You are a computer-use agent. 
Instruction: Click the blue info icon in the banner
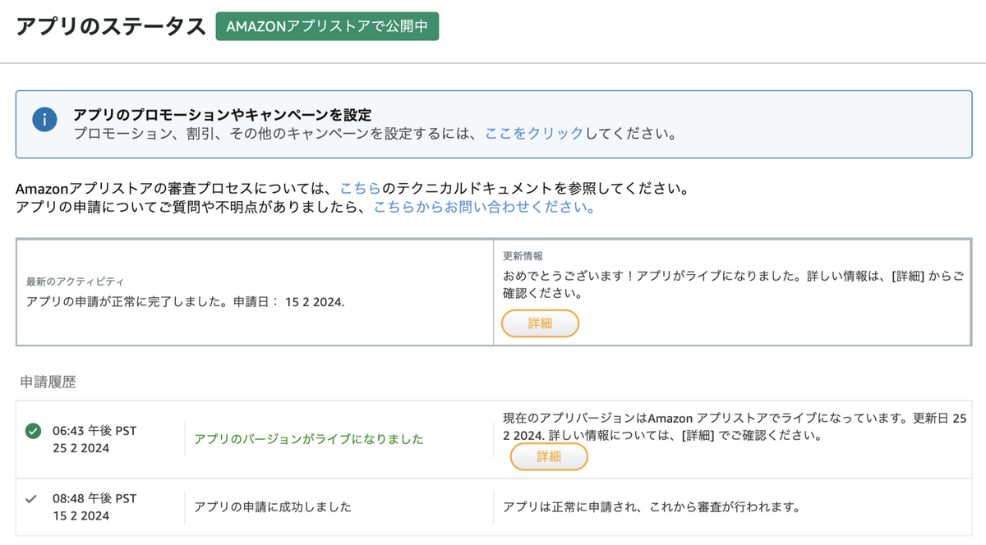click(x=44, y=120)
